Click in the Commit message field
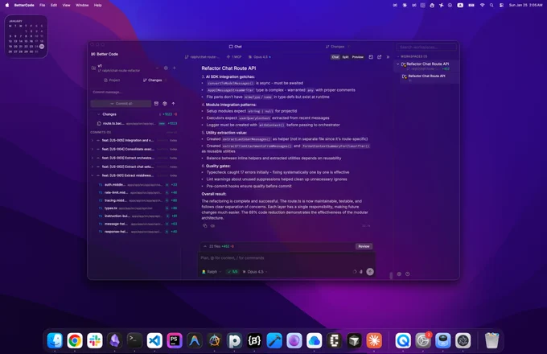 [134, 92]
